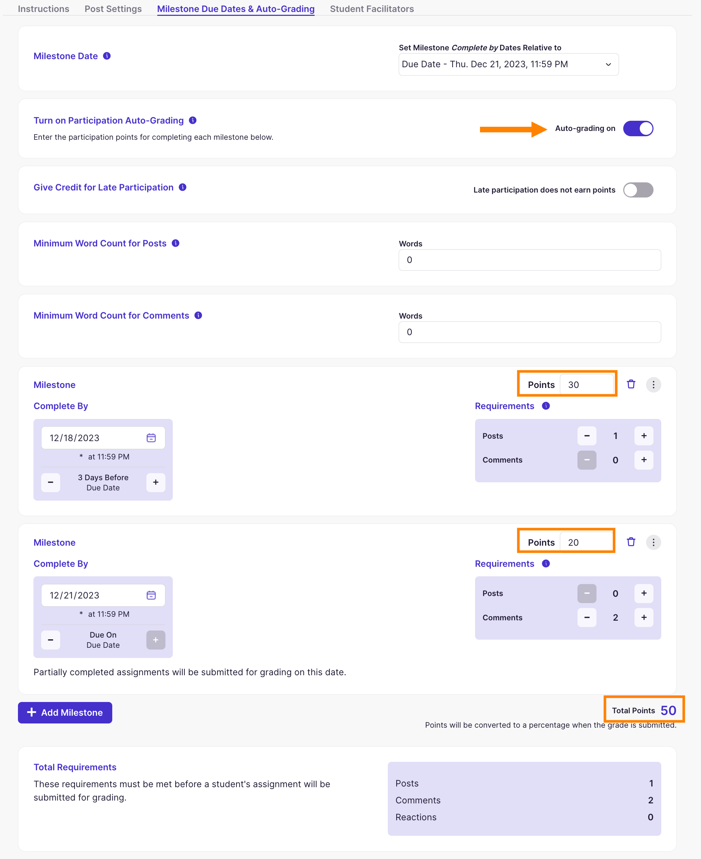Decrease the Comments requirement on the second milestone
Screen dimensions: 701x859
(587, 617)
